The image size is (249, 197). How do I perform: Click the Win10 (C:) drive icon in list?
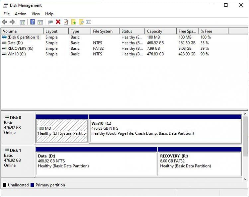click(4, 54)
